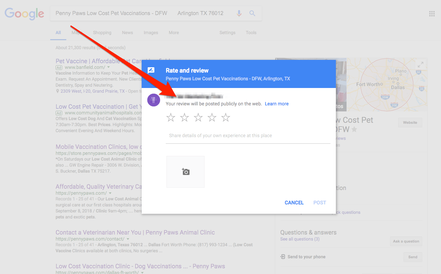This screenshot has height=274, width=441.
Task: Start voice search with microphone icon
Action: tap(239, 13)
